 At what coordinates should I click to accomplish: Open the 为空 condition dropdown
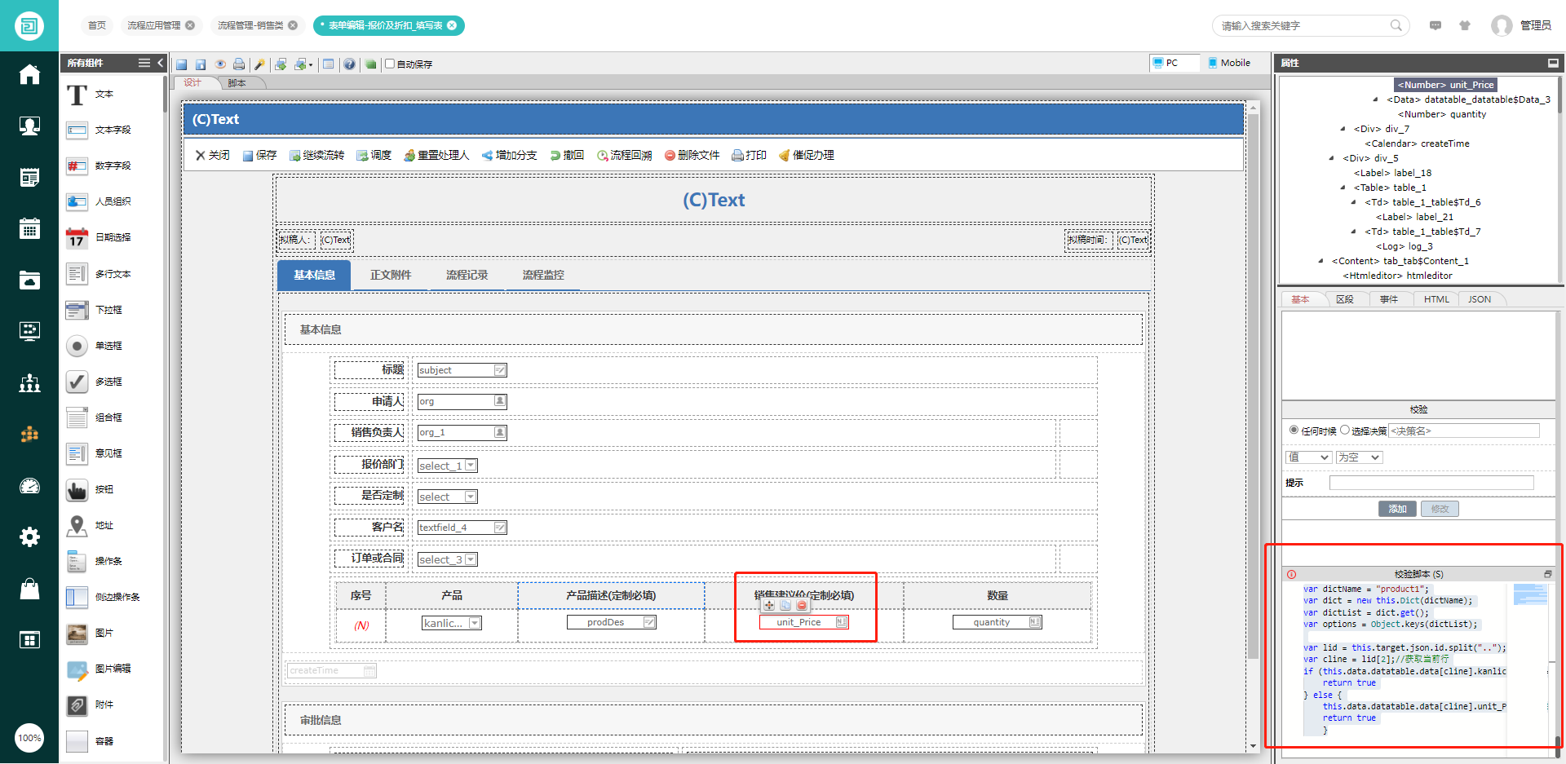[1358, 457]
